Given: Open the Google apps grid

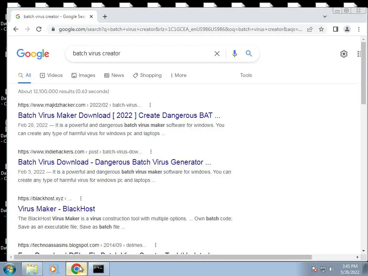Looking at the screenshot, I should [x=359, y=54].
